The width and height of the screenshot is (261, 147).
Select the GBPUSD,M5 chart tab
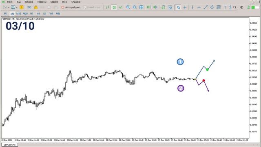9,145
